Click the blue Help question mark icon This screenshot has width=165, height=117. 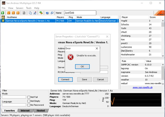pyautogui.click(x=47, y=13)
